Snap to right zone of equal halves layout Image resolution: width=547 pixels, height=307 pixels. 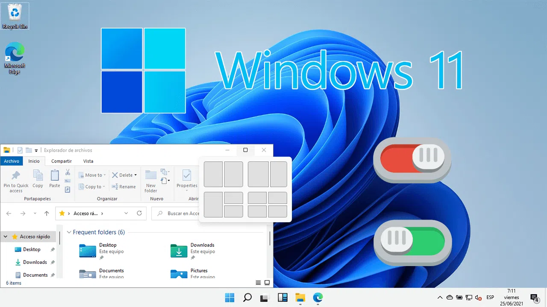[234, 174]
